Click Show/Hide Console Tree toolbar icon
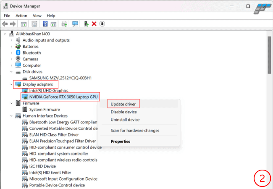The width and height of the screenshot is (273, 189). [x=24, y=24]
